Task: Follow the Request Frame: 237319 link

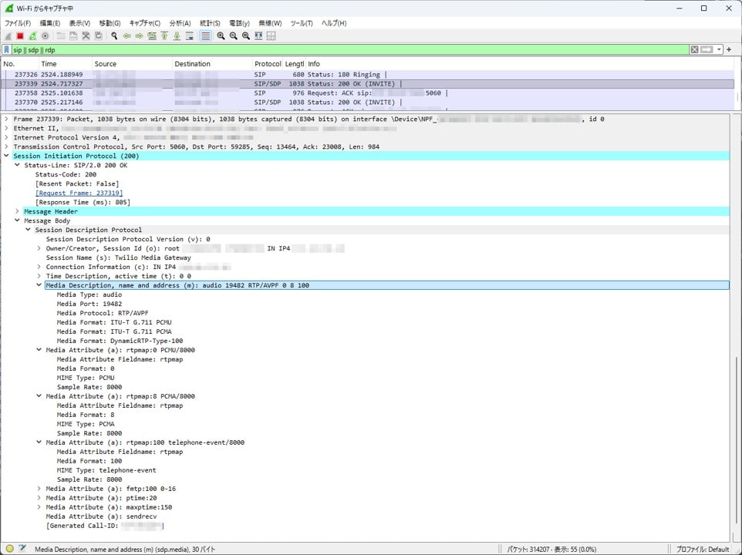Action: [79, 193]
